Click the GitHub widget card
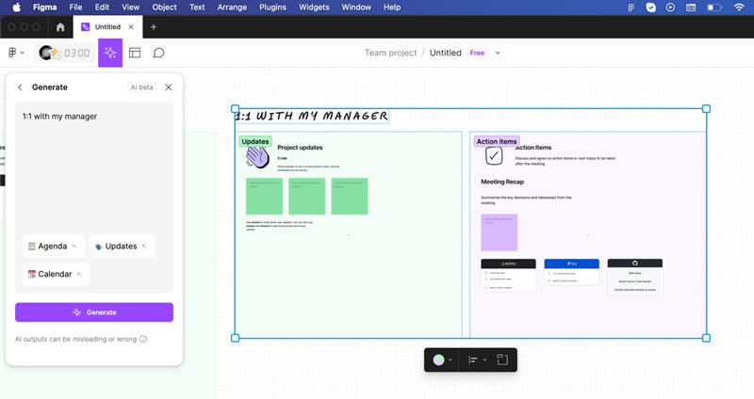Screen dimensions: 754x399 [x=634, y=277]
